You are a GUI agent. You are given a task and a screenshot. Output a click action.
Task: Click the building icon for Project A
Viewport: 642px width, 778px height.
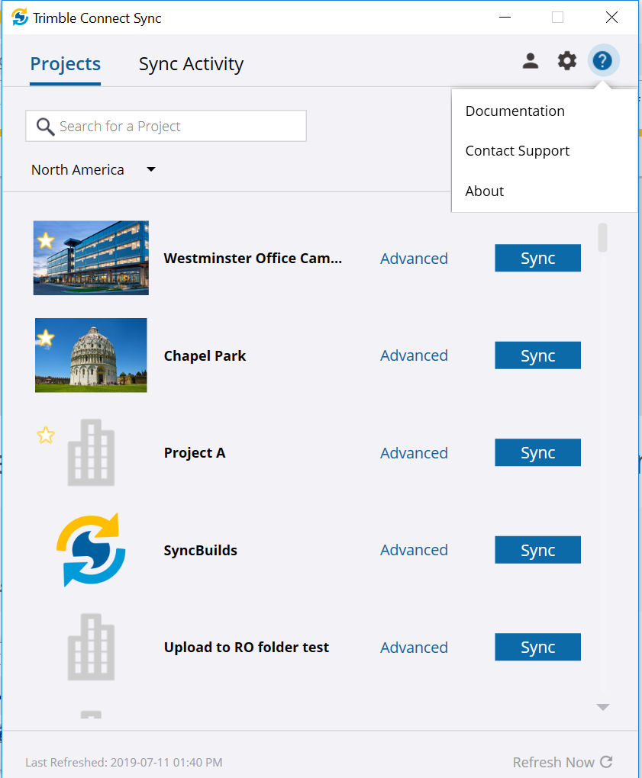tap(91, 452)
